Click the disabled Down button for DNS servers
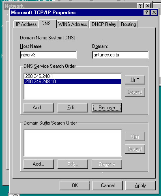Image resolution: width=161 pixels, height=196 pixels. coord(135,92)
